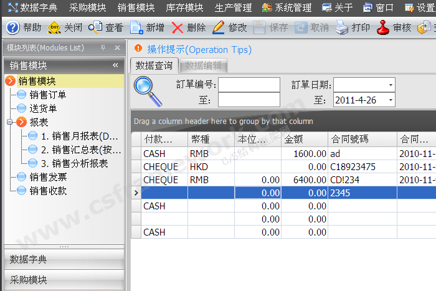Switch to the 数据编辑 tab
The width and height of the screenshot is (436, 291).
click(x=203, y=65)
